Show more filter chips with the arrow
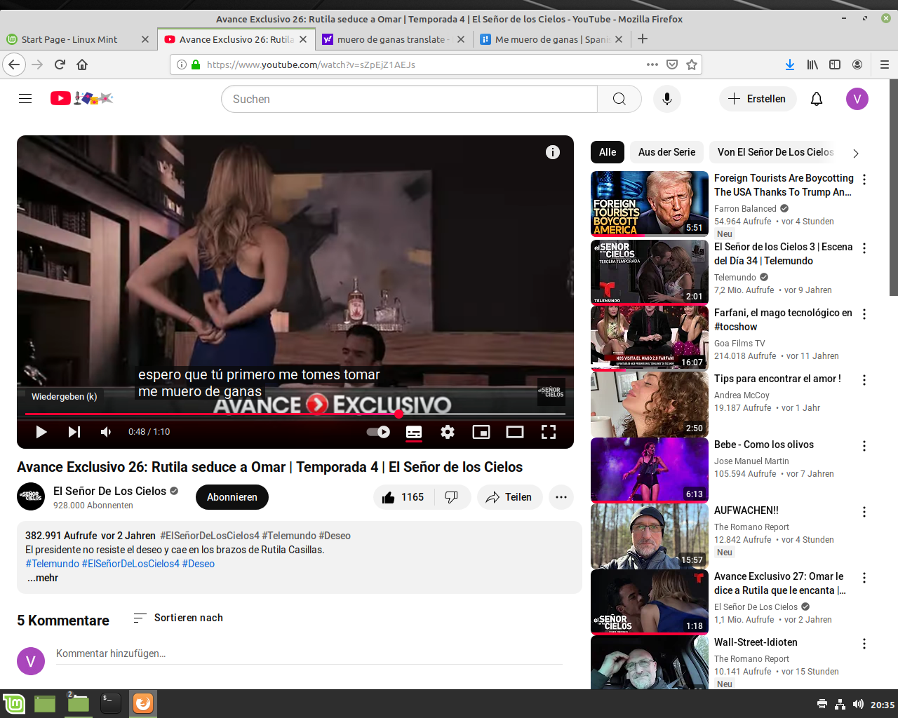Viewport: 898px width, 718px height. pyautogui.click(x=855, y=153)
